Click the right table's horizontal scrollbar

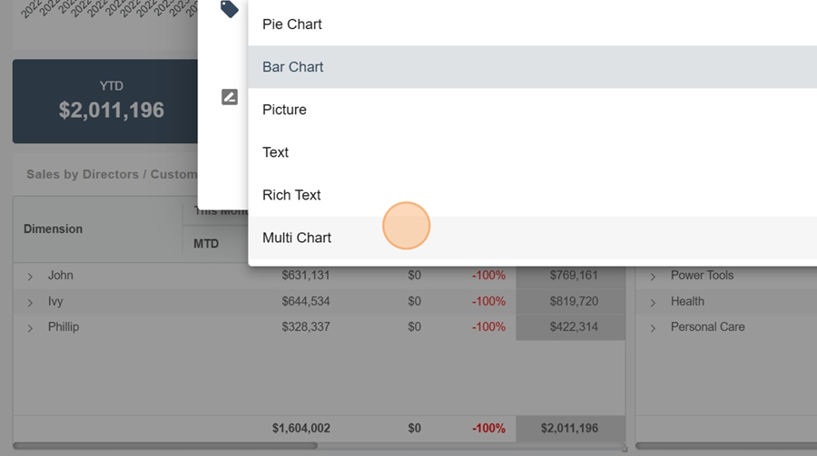(x=726, y=446)
